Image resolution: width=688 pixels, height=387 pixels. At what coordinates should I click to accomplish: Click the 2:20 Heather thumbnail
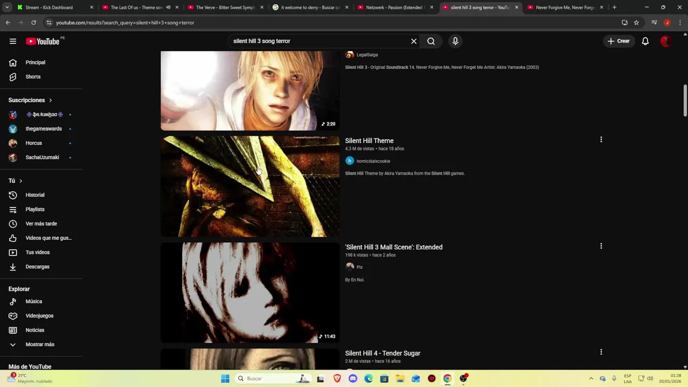[250, 91]
